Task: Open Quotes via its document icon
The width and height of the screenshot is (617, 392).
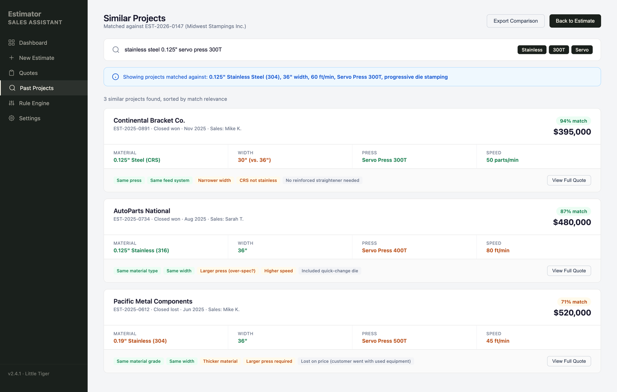Action: click(12, 73)
